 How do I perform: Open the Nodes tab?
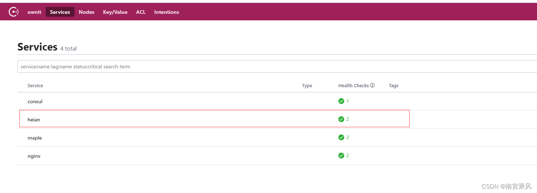(86, 12)
